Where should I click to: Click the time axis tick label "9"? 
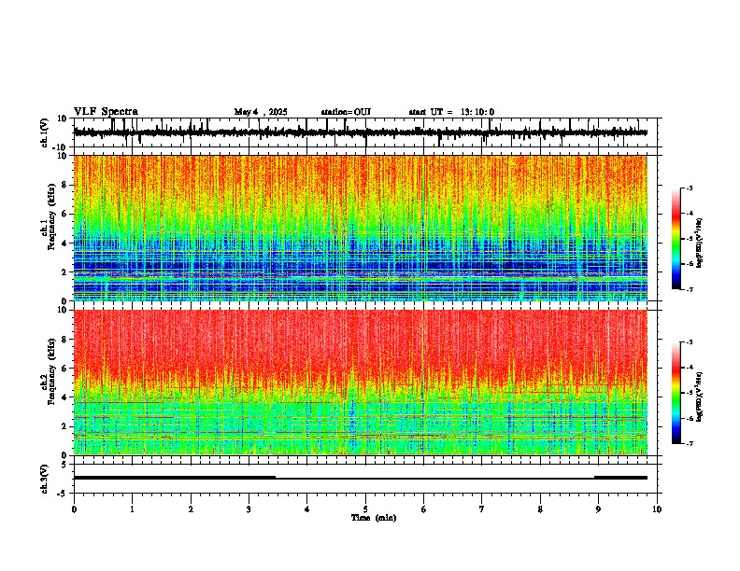click(598, 509)
